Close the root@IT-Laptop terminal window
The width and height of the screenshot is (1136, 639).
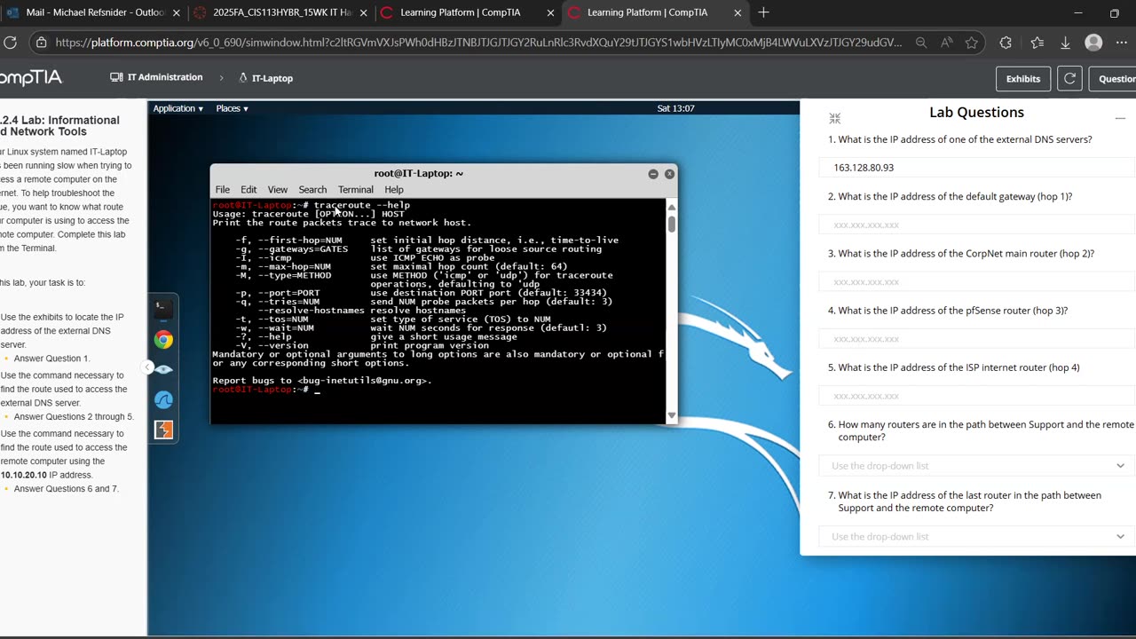coord(669,174)
